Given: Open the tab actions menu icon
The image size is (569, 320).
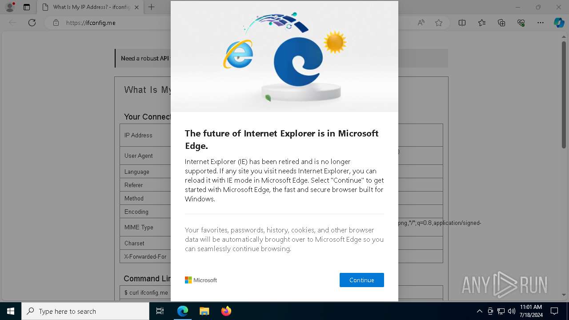Looking at the screenshot, I should (x=27, y=7).
